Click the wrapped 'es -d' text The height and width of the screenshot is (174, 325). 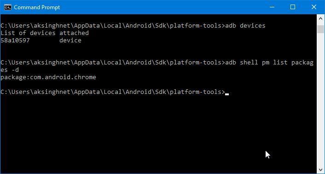[10, 70]
